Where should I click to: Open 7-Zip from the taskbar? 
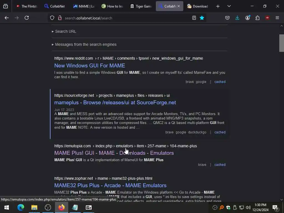click(88, 207)
